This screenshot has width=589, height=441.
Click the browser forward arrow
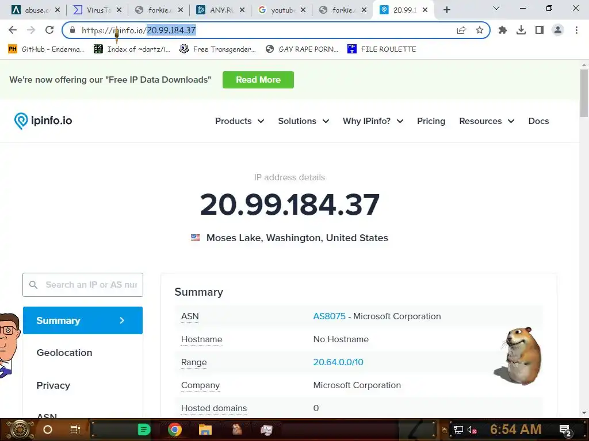[x=31, y=30]
